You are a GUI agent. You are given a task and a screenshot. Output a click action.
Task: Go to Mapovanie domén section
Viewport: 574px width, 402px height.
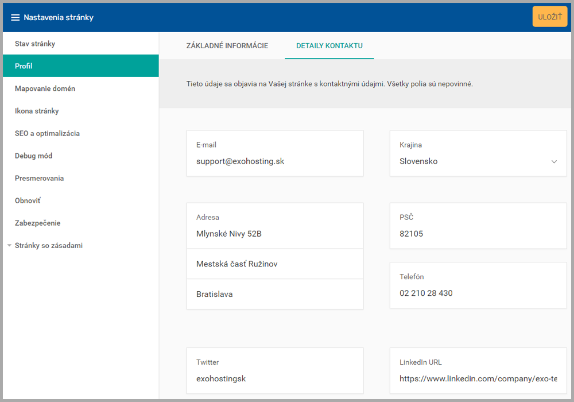45,88
